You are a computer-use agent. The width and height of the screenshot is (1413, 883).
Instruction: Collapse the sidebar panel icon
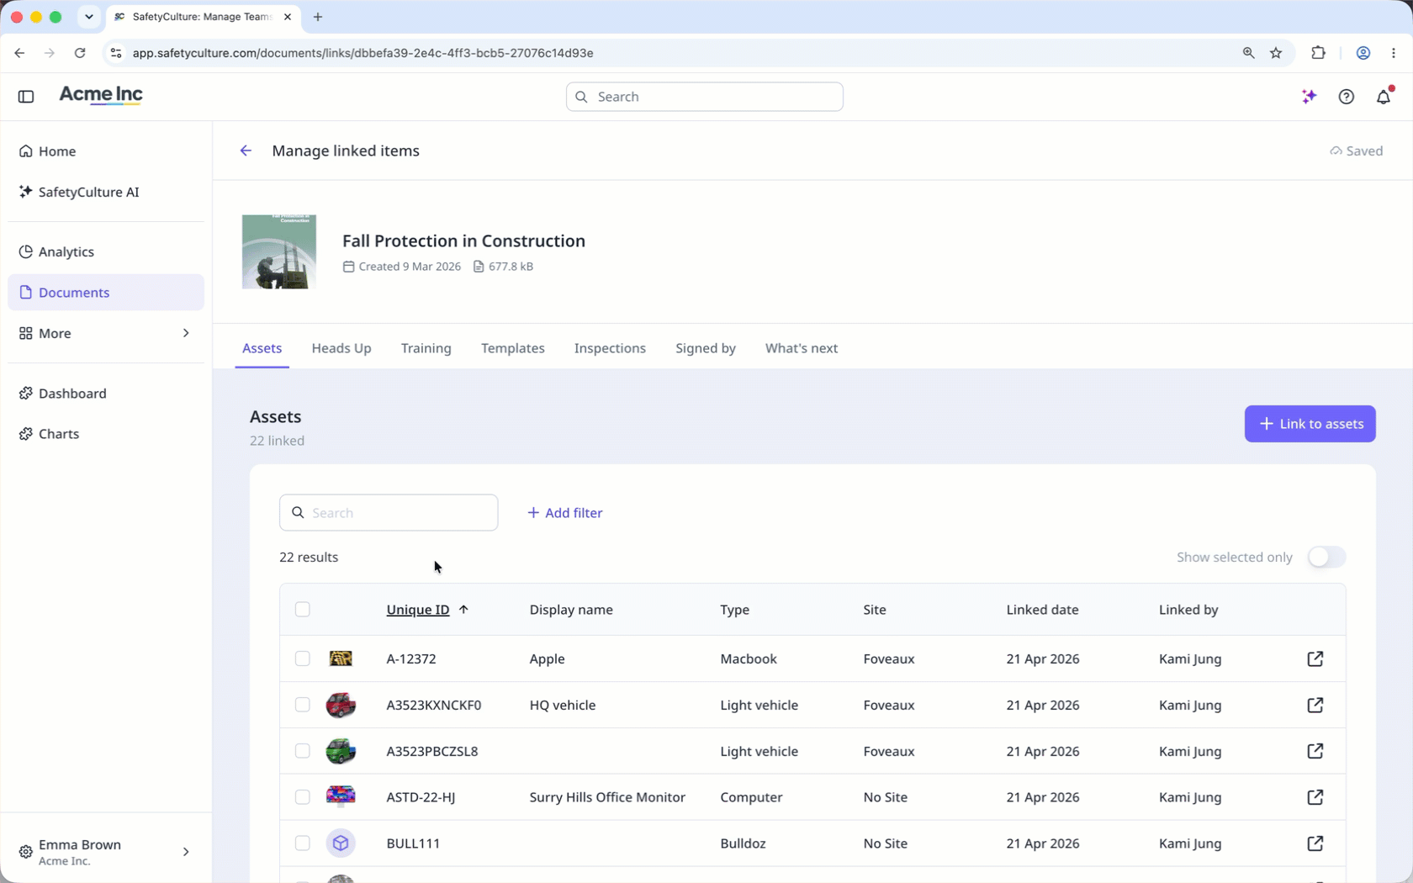[x=26, y=97]
